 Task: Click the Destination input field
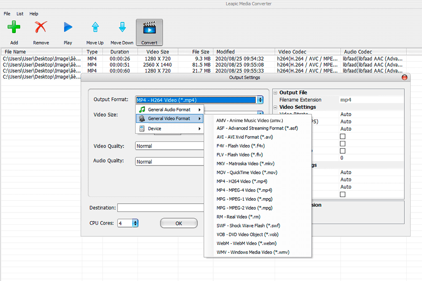pyautogui.click(x=160, y=208)
